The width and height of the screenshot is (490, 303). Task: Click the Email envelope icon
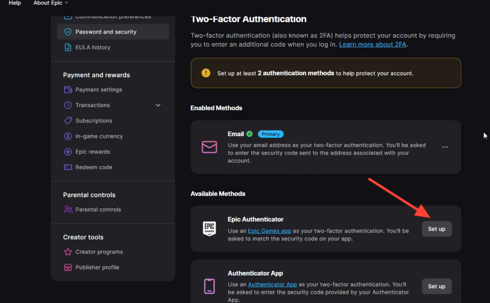coord(210,147)
